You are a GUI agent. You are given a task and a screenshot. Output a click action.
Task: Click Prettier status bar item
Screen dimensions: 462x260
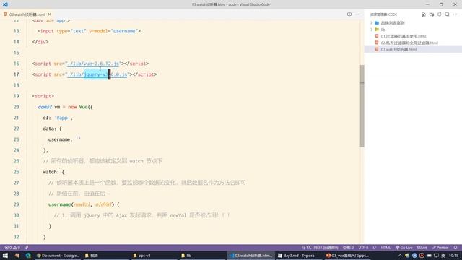[440, 248]
